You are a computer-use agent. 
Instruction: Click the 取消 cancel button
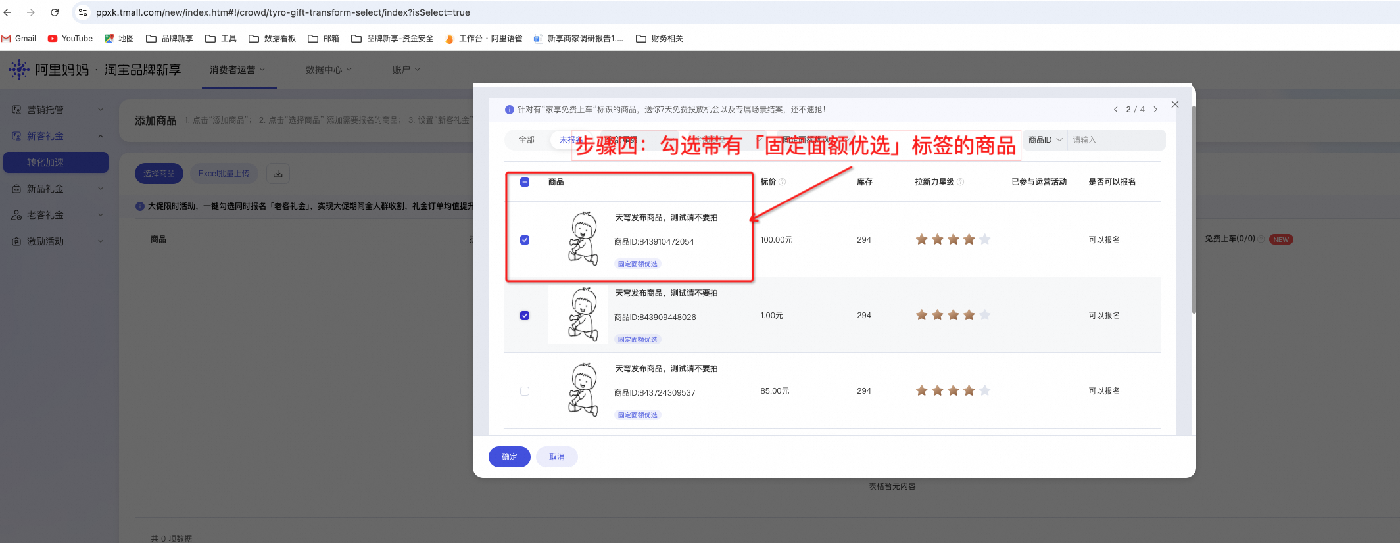tap(557, 457)
